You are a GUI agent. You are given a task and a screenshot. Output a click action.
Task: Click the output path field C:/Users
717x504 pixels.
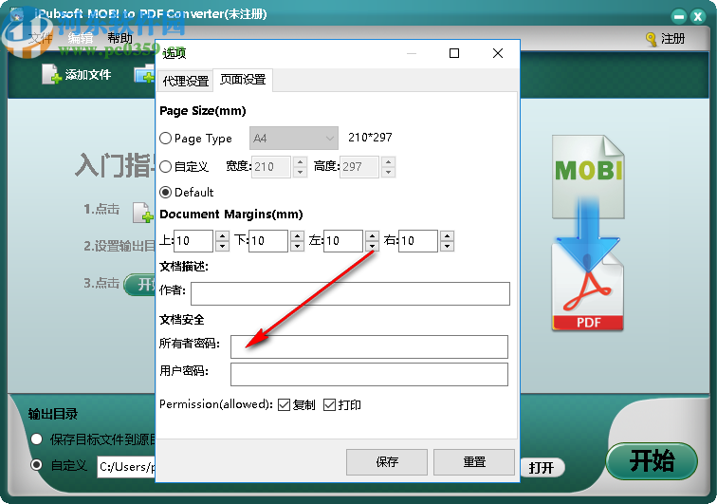127,466
